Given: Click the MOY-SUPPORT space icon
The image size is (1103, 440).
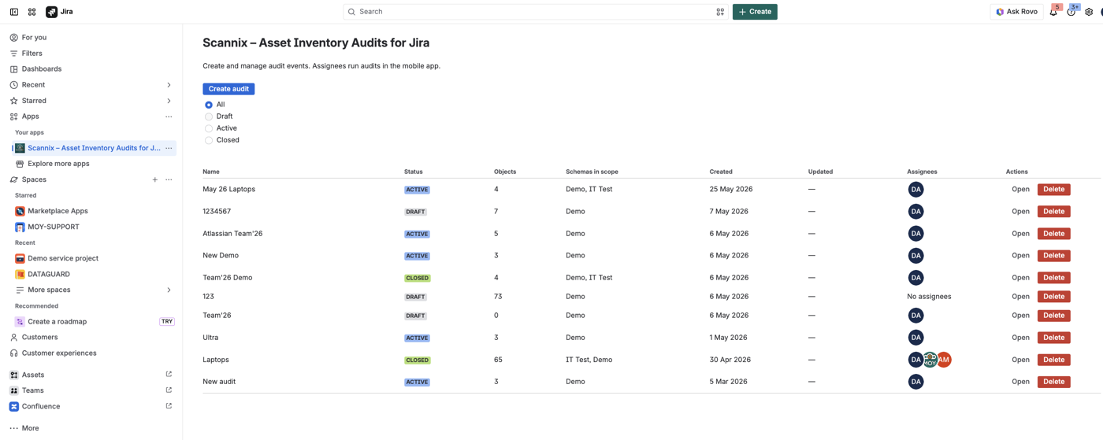Looking at the screenshot, I should tap(20, 227).
